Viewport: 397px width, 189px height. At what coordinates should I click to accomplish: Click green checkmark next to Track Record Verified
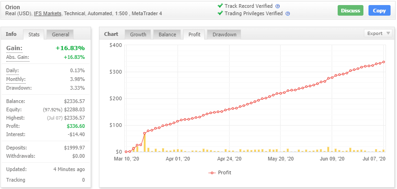(x=220, y=6)
